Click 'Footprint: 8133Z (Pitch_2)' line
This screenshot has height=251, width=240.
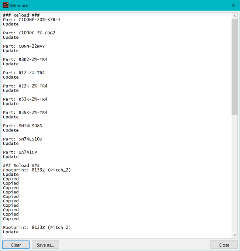(x=37, y=170)
